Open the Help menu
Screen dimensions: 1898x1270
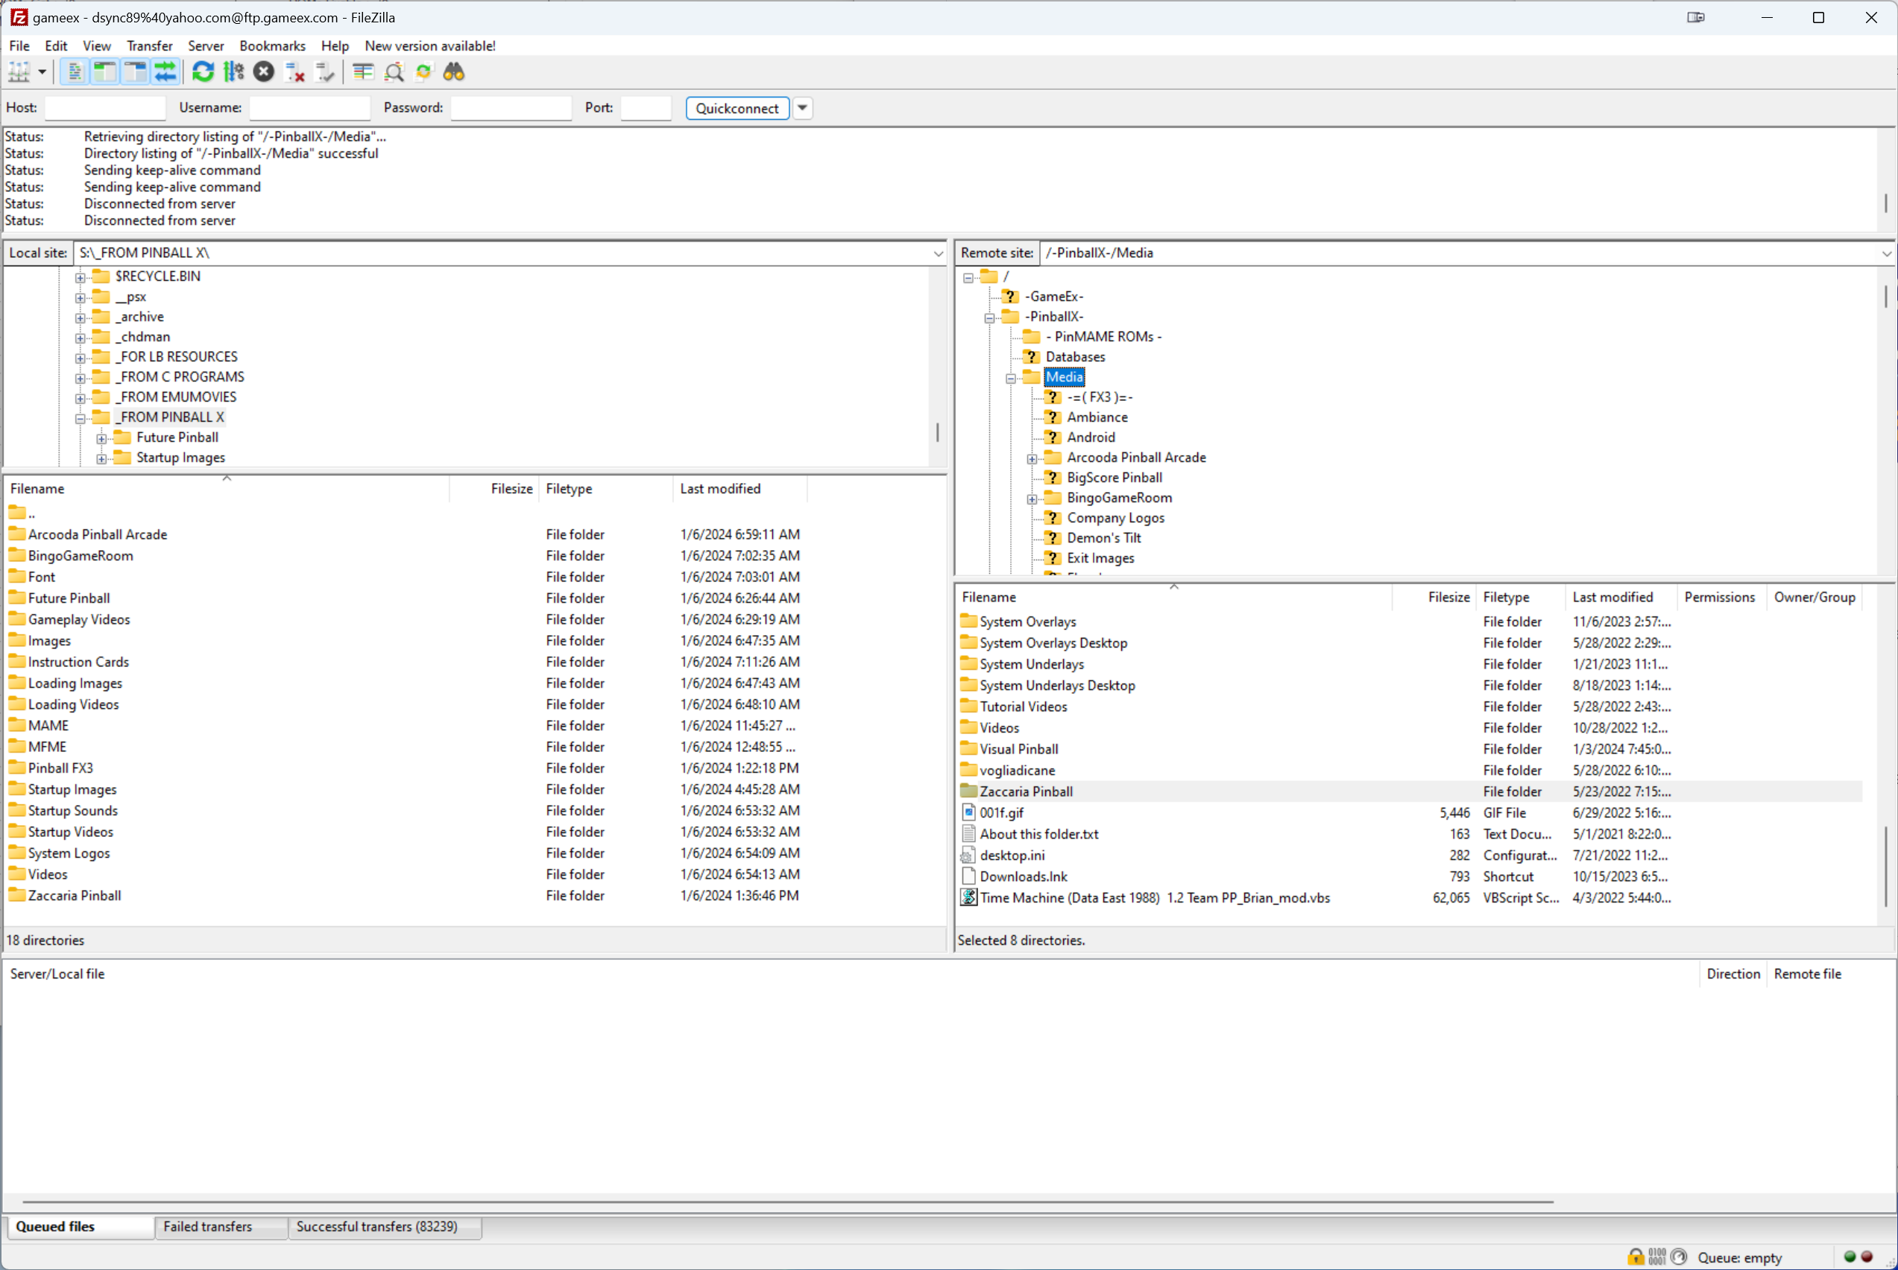tap(335, 45)
